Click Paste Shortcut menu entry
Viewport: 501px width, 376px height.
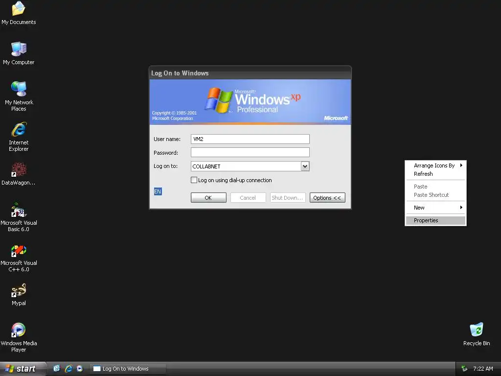click(x=435, y=195)
